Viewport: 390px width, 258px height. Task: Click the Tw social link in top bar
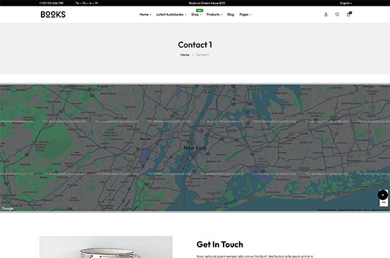78,4
